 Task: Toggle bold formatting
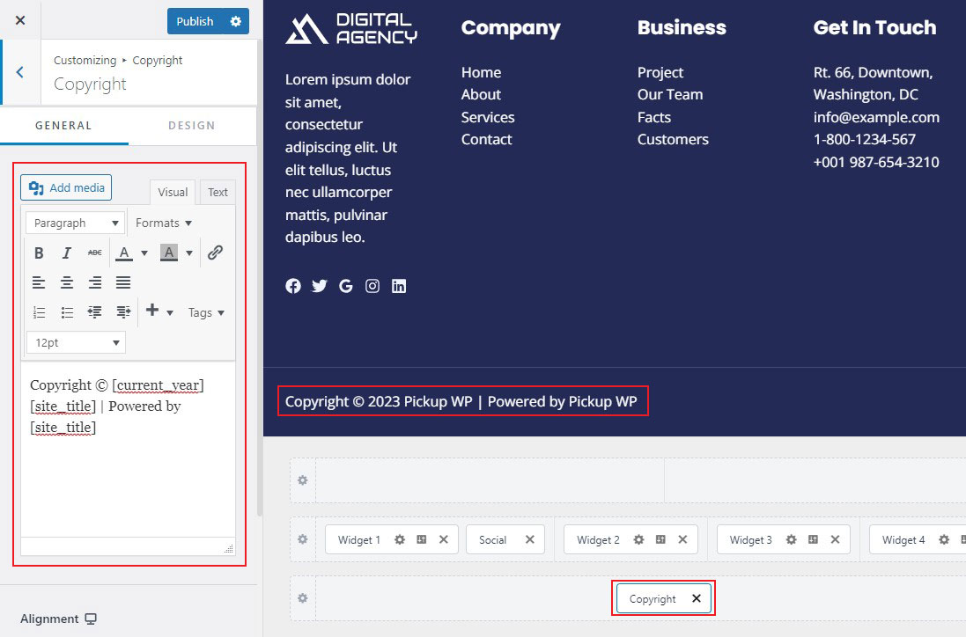pos(39,253)
